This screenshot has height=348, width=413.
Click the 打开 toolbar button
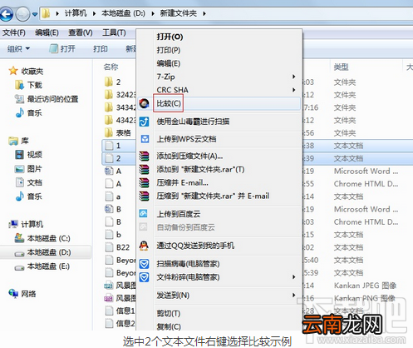click(62, 49)
